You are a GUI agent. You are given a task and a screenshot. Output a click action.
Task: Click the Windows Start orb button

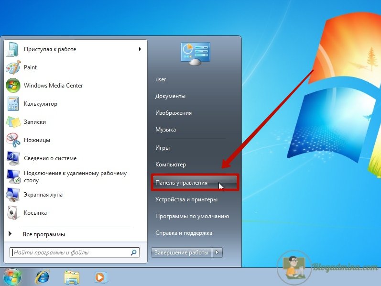(13, 276)
